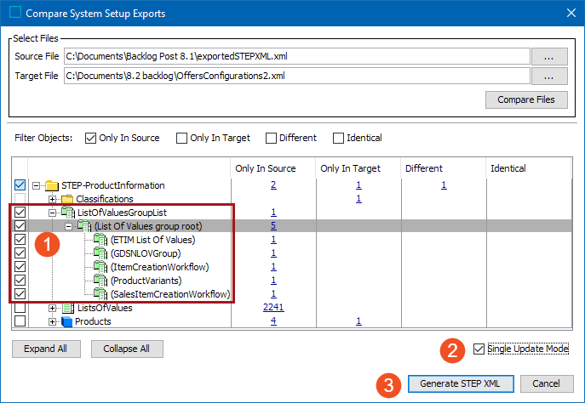Click the ListsOfValues node icon
The image size is (585, 403).
68,308
